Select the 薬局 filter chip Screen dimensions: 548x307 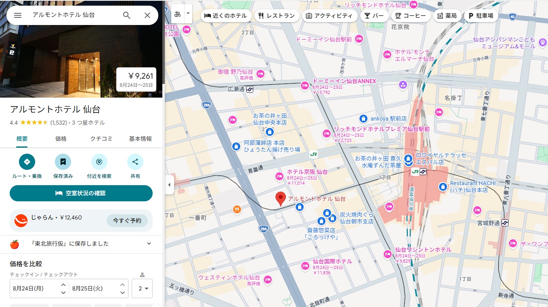(x=447, y=16)
